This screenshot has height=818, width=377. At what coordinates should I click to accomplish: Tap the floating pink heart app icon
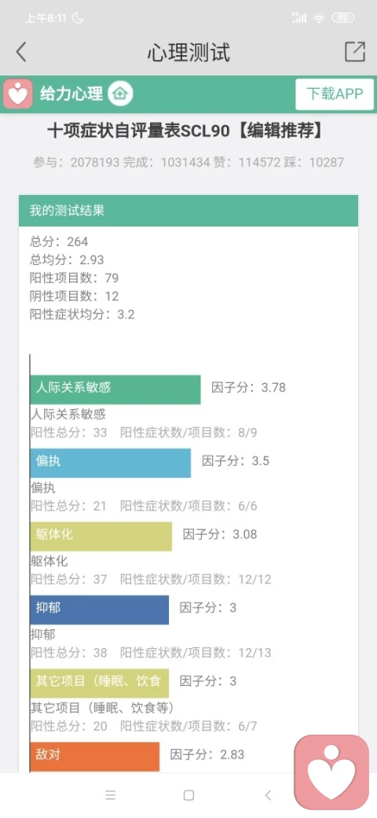(x=331, y=772)
